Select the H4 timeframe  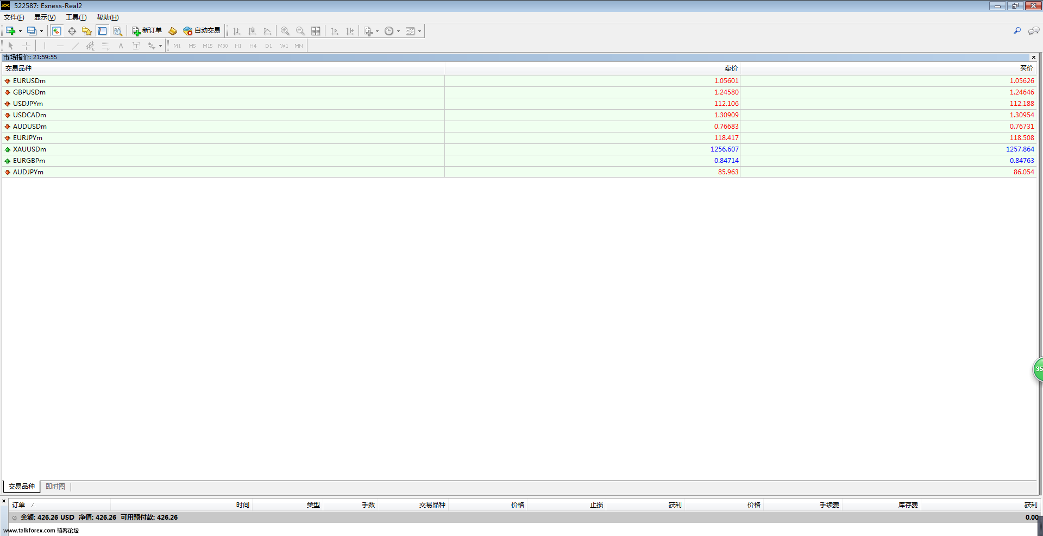pos(253,46)
